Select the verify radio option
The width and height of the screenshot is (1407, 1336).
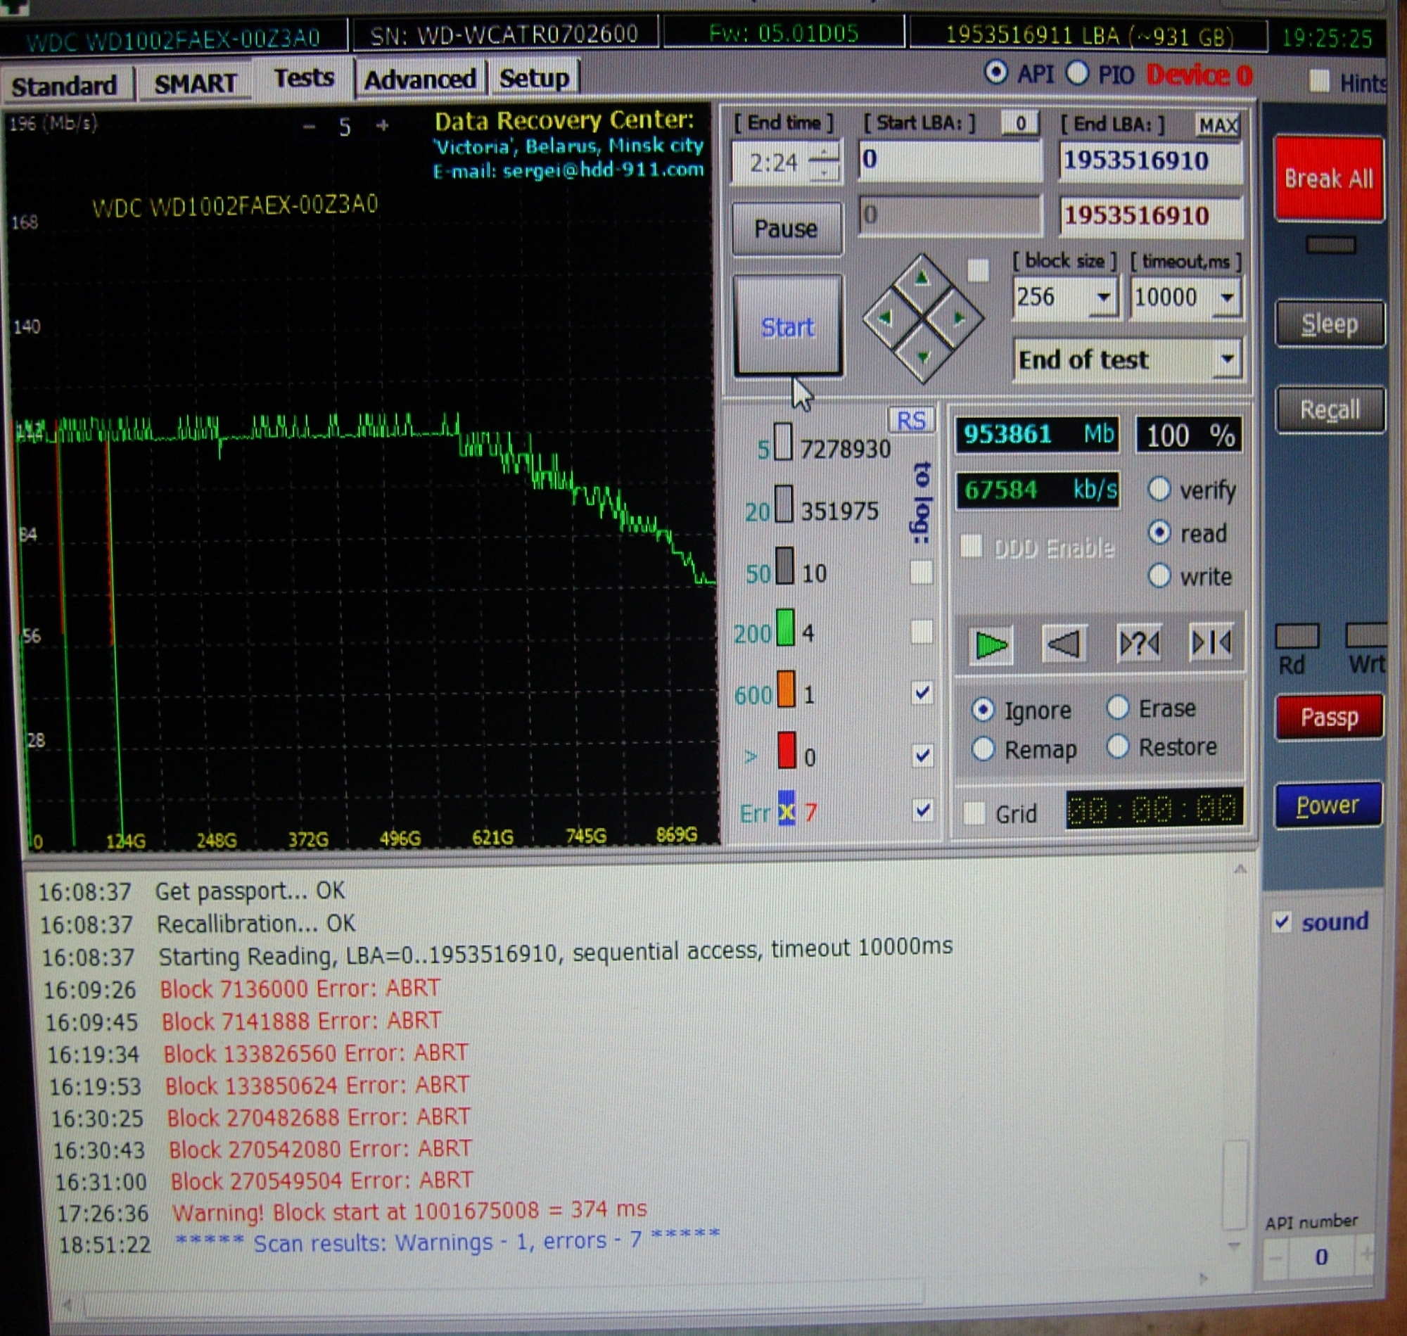tap(1159, 489)
